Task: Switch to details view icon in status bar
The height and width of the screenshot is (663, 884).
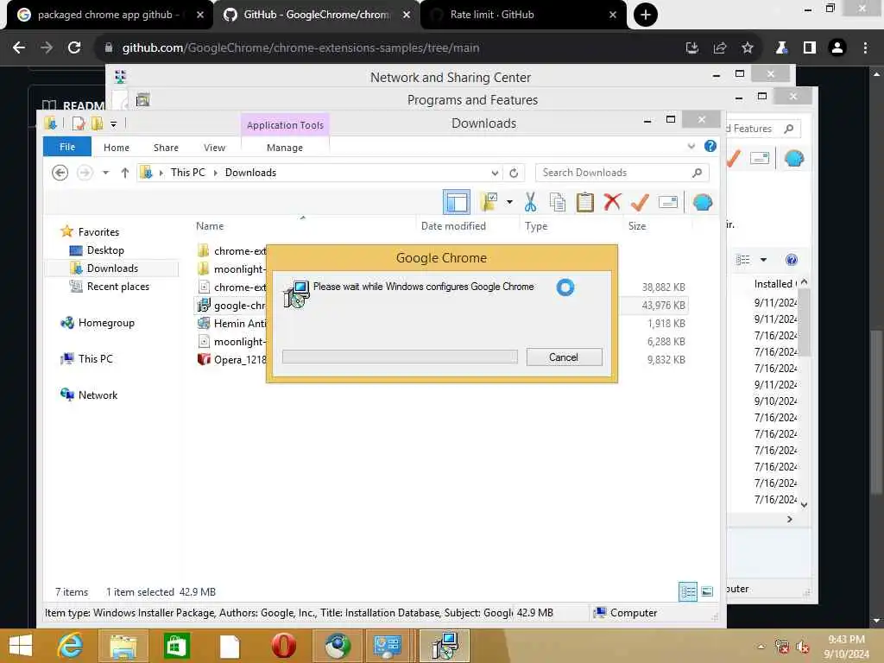Action: coord(688,591)
